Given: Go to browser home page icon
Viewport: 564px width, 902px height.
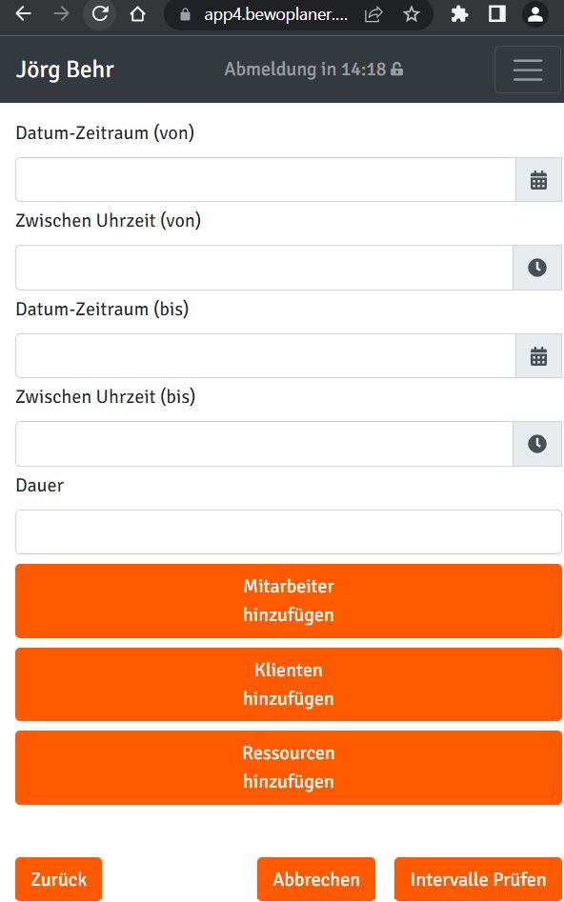Looking at the screenshot, I should coord(137,14).
